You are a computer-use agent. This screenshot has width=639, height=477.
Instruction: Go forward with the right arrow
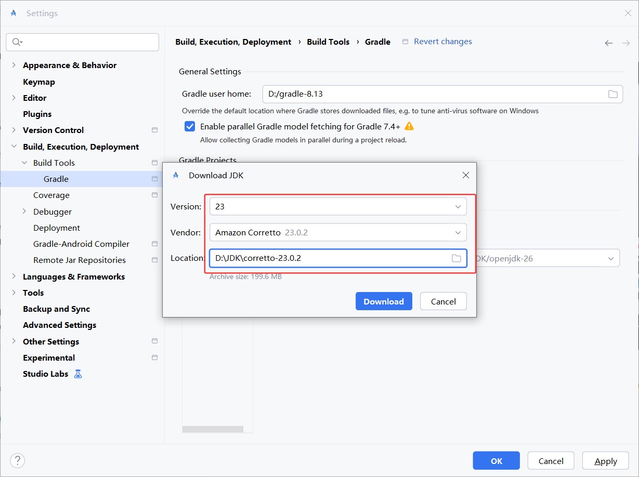[x=626, y=43]
